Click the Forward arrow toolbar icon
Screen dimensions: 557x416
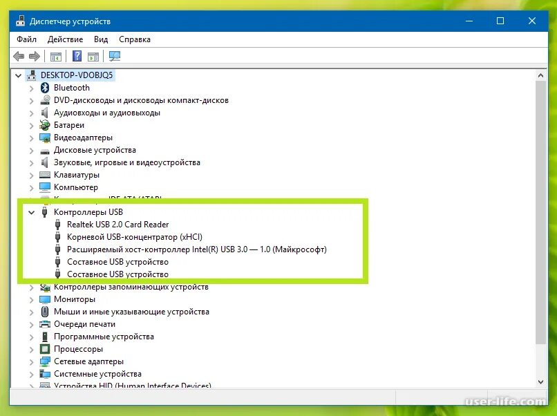tap(34, 56)
